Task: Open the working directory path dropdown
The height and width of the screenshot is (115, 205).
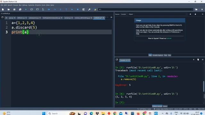Action: pyautogui.click(x=192, y=9)
